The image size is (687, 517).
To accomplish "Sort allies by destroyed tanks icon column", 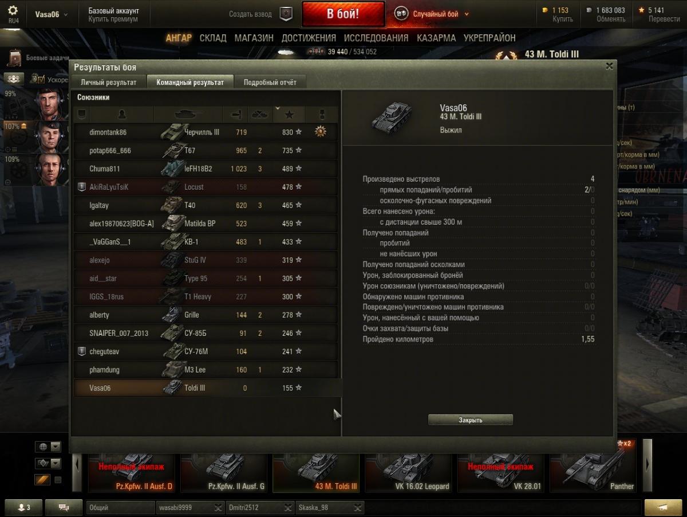I will (260, 114).
